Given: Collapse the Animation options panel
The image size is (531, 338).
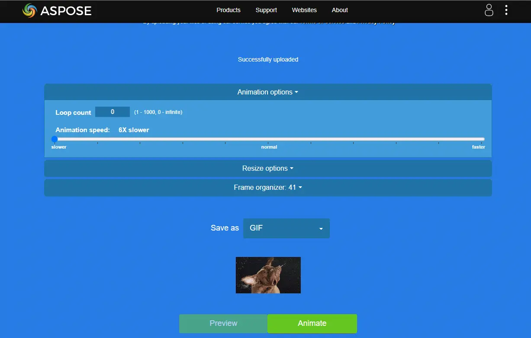Looking at the screenshot, I should point(268,92).
